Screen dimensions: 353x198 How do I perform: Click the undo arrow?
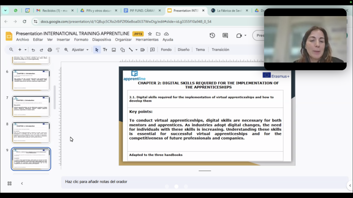pos(33,50)
